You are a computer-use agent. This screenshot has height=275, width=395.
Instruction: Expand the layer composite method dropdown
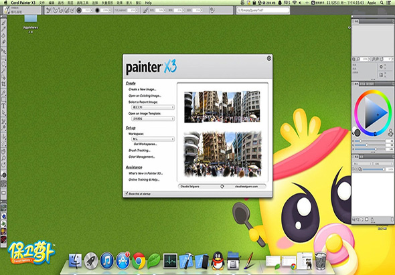(362, 164)
